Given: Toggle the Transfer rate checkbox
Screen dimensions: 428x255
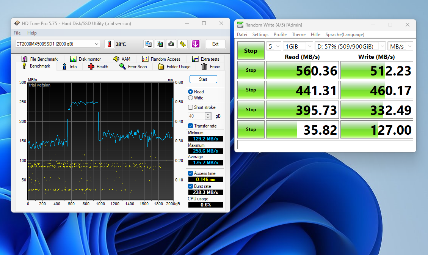Looking at the screenshot, I should 191,126.
